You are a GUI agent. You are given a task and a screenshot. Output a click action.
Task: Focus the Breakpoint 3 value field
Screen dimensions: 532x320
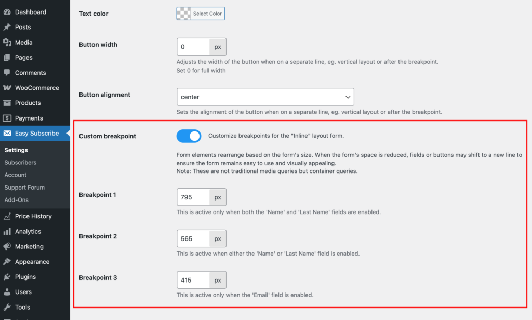tap(193, 280)
